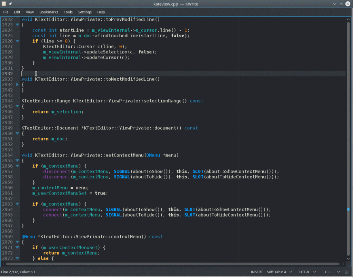The height and width of the screenshot is (277, 353).
Task: Open the Tools menu
Action: (x=68, y=12)
